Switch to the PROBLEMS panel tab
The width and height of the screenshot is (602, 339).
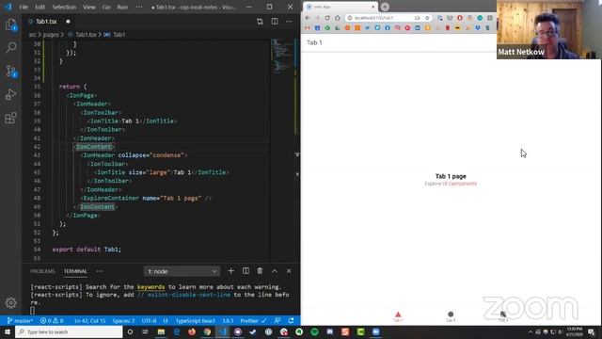(42, 271)
